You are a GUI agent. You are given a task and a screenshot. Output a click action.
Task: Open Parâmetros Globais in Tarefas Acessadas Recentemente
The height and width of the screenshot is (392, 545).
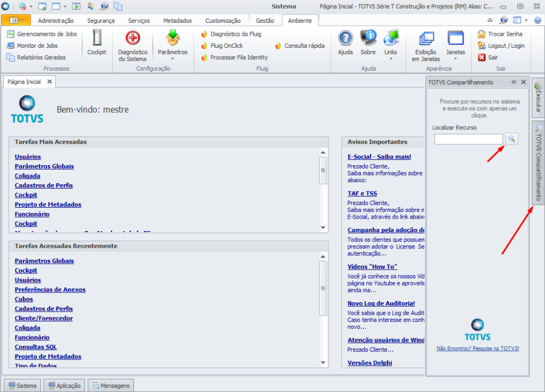(x=44, y=261)
